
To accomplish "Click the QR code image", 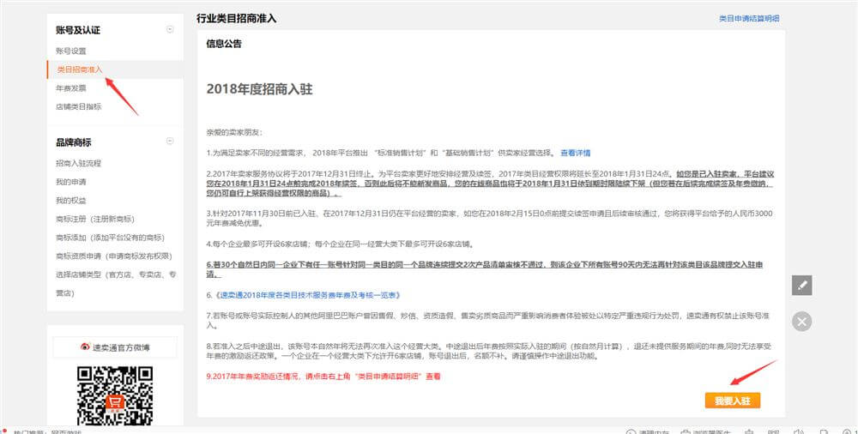I will pos(115,395).
